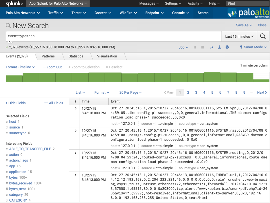270x203 pixels.
Task: Switch to the Statistics tab
Action: click(76, 56)
